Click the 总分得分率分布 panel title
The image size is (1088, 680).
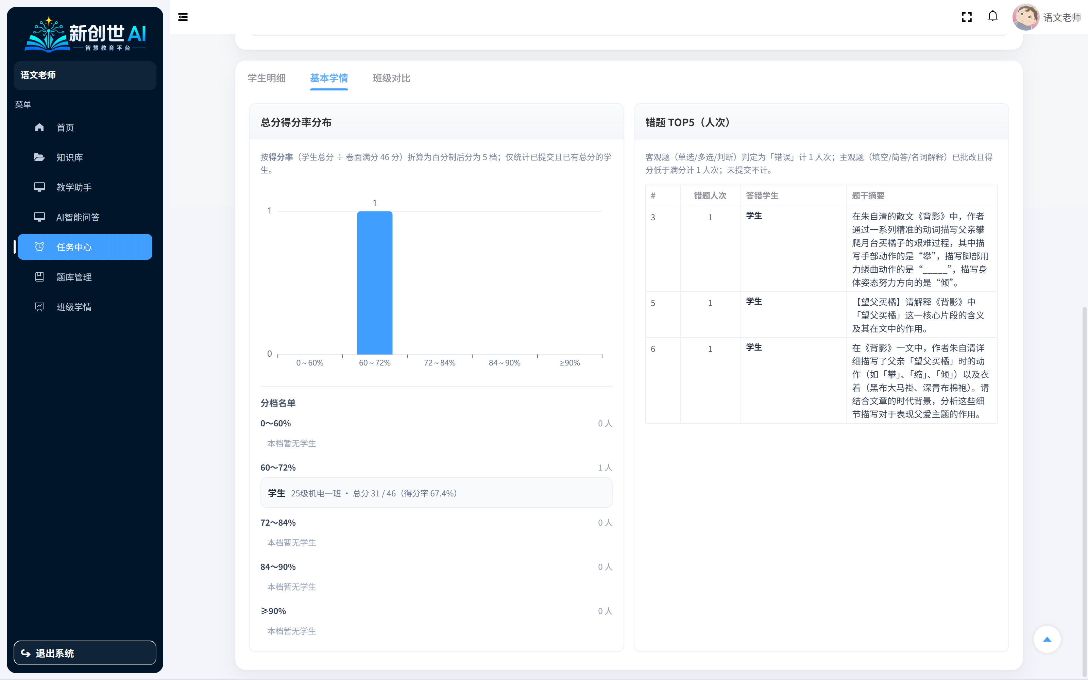tap(296, 122)
